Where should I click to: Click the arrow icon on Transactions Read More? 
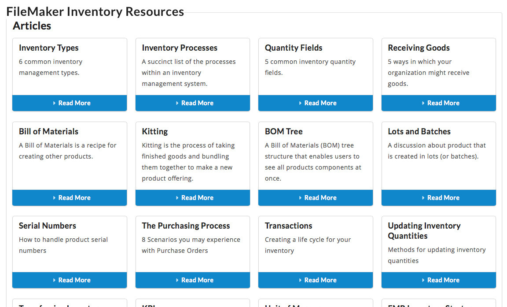pos(301,280)
